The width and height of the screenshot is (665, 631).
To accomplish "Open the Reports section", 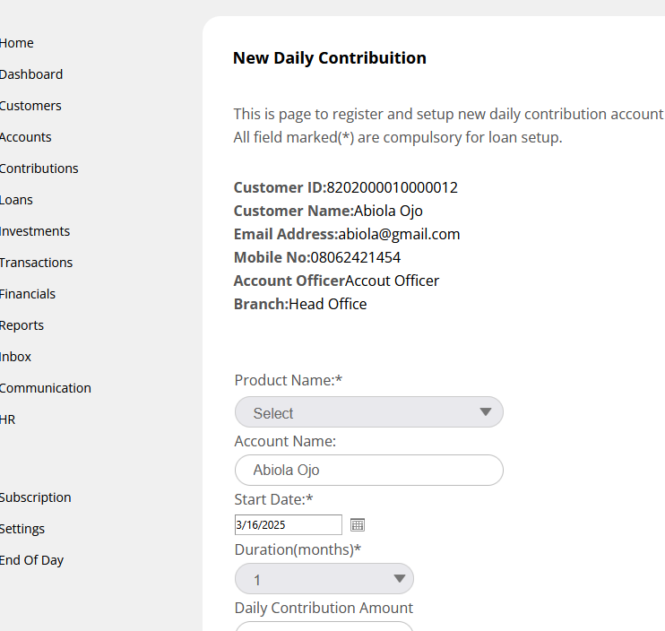I will coord(22,325).
